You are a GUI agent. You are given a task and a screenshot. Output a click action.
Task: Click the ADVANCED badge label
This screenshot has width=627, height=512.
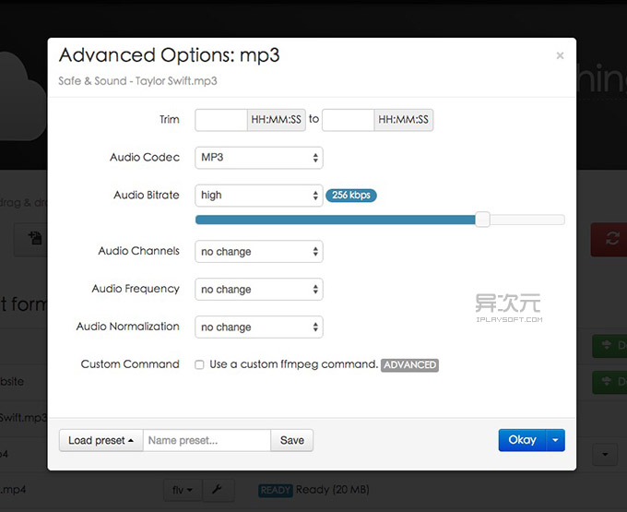(x=409, y=364)
